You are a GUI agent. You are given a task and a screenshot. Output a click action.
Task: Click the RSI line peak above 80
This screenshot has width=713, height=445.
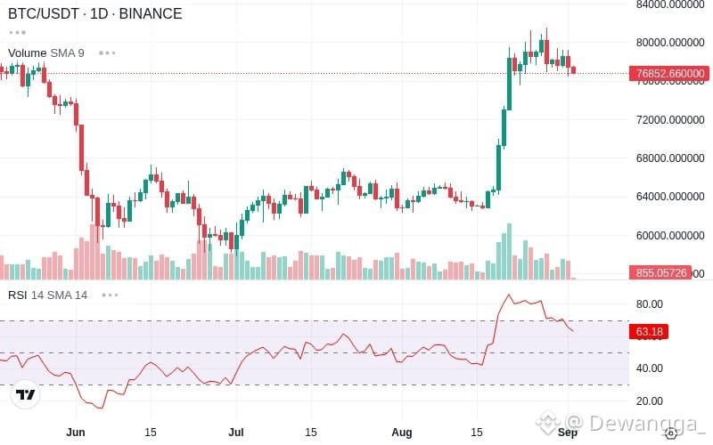tap(509, 295)
